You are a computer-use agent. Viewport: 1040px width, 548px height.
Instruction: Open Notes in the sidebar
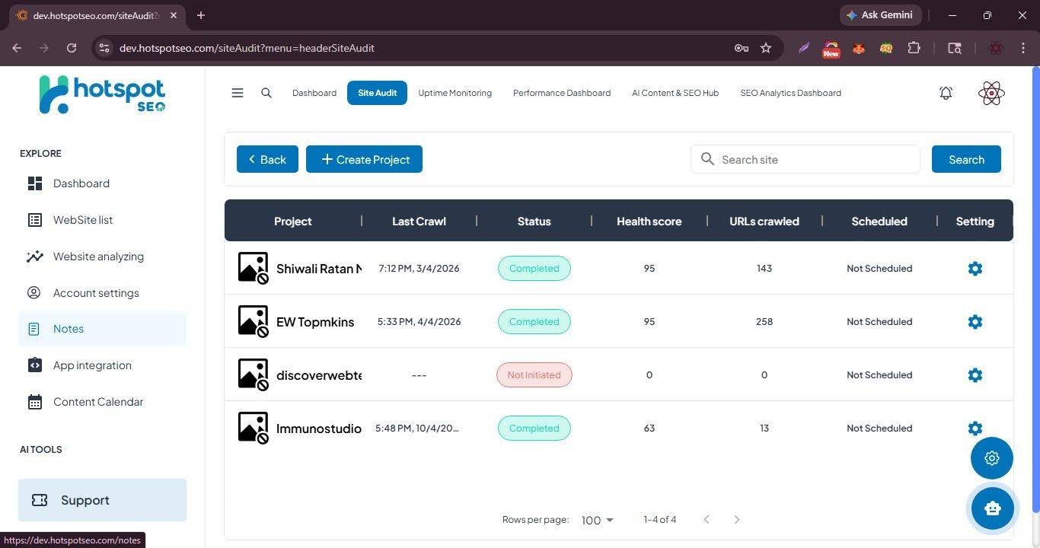pyautogui.click(x=102, y=329)
